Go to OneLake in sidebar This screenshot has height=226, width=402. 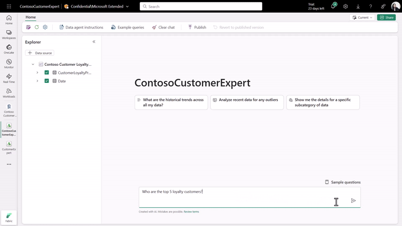pos(9,49)
